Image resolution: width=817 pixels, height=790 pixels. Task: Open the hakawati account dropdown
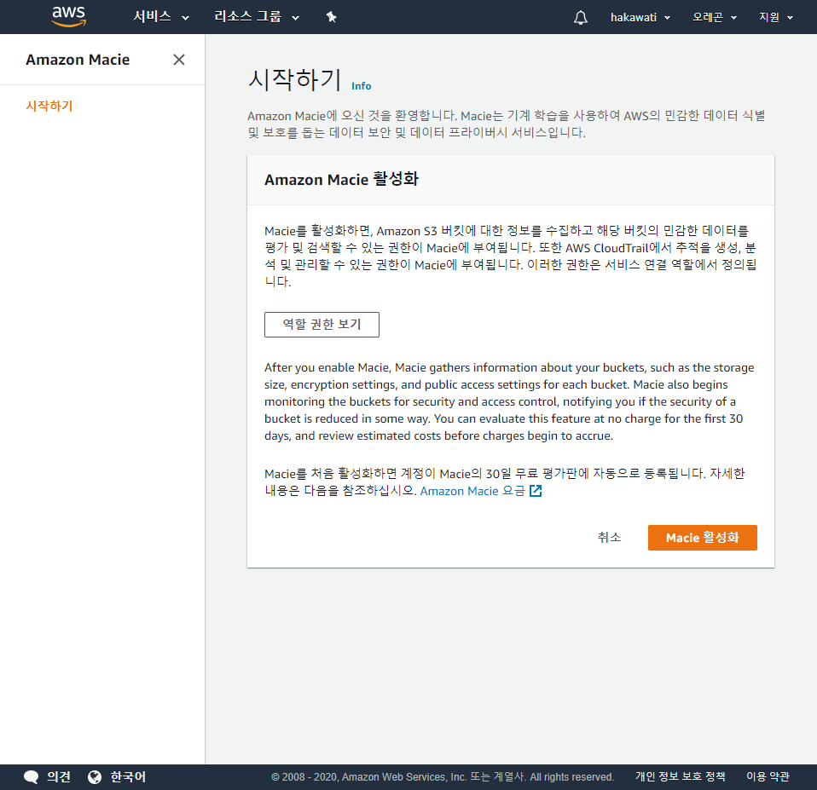click(640, 17)
